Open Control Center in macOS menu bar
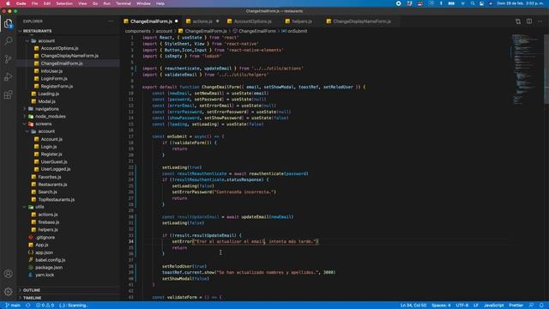Viewport: 549px width, 309px height. point(481,3)
